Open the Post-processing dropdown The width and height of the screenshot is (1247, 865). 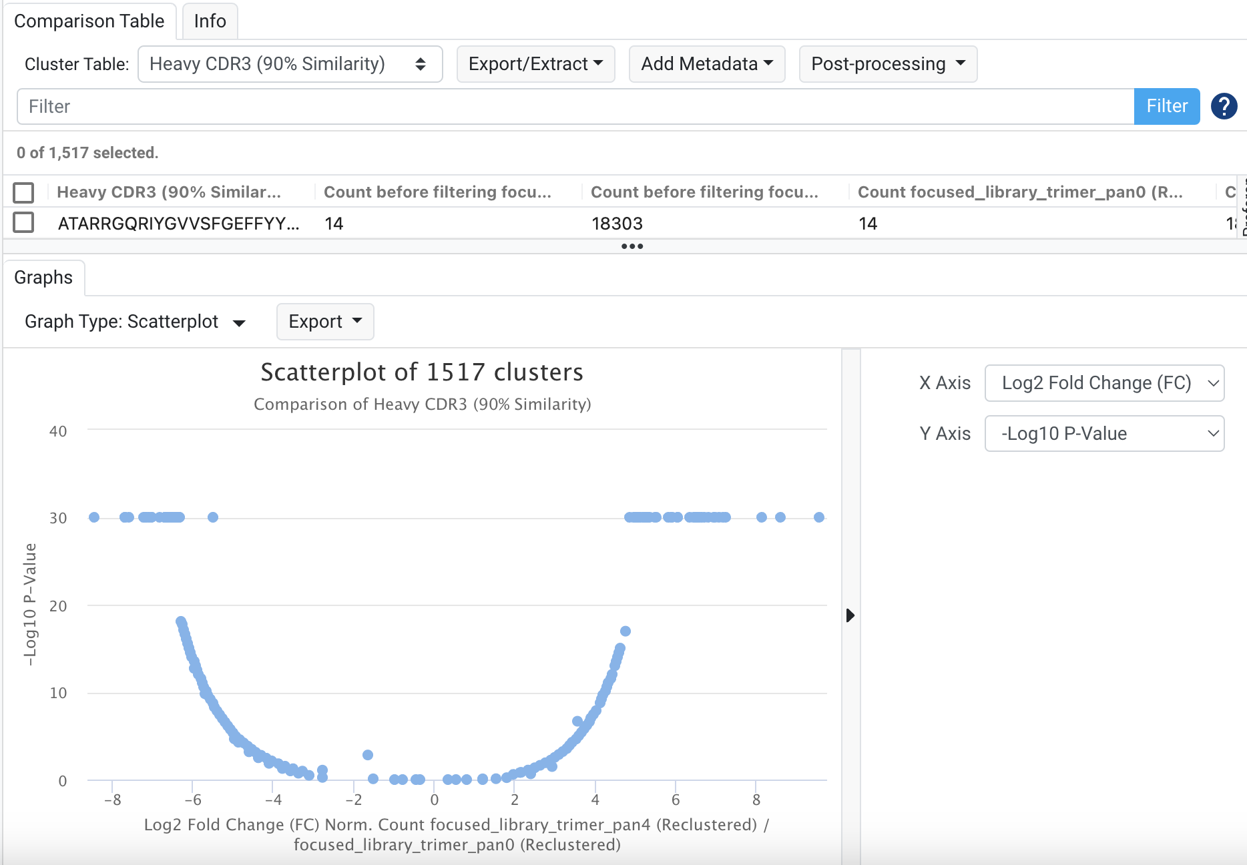pyautogui.click(x=887, y=64)
